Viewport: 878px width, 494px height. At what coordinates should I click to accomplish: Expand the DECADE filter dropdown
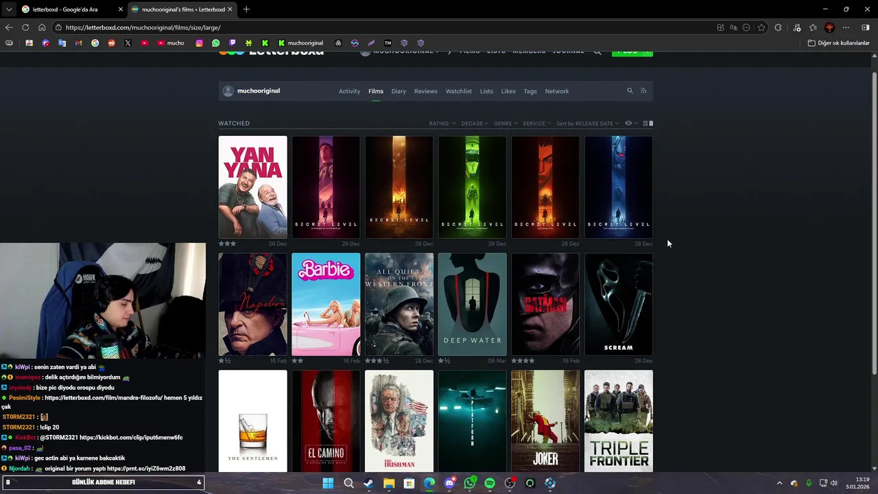click(475, 123)
